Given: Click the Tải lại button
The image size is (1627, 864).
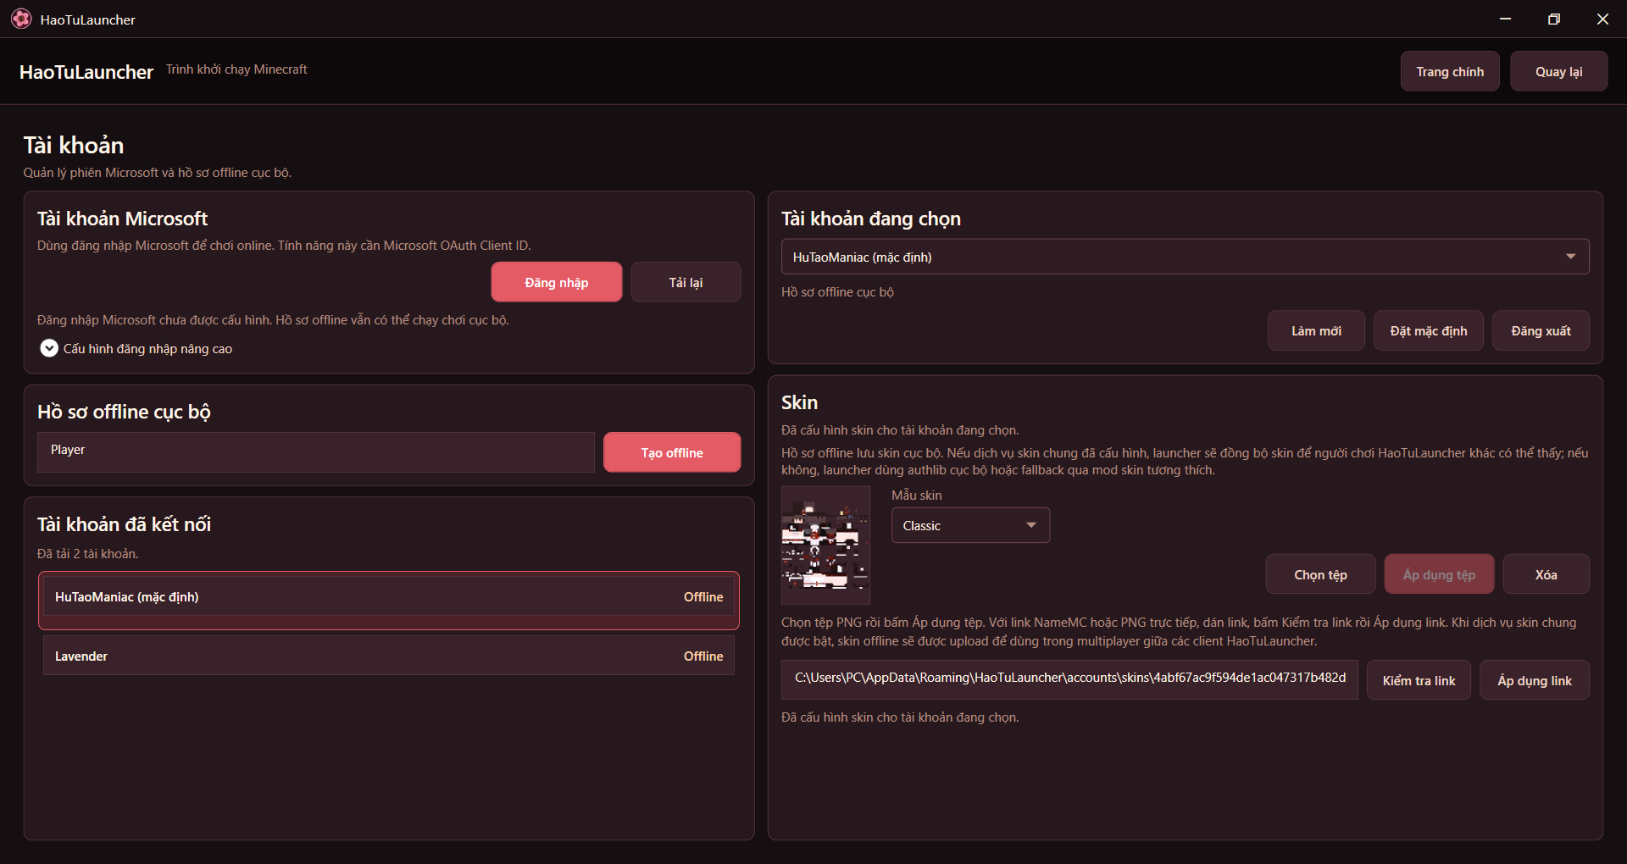Looking at the screenshot, I should (x=686, y=282).
